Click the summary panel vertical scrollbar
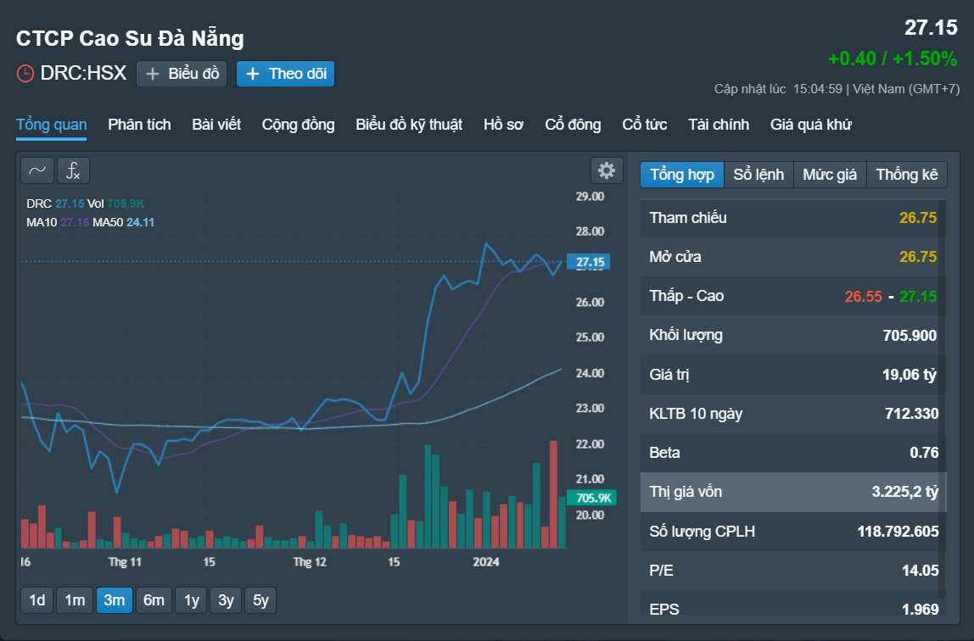Viewport: 974px width, 641px height. [943, 399]
